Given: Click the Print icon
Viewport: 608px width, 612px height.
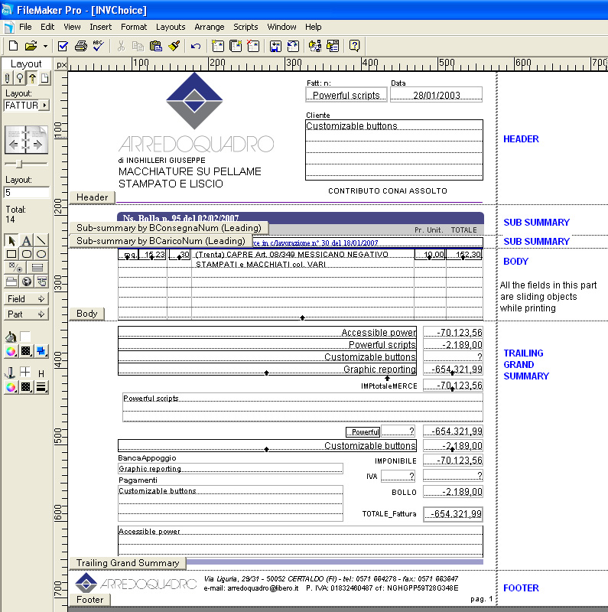Looking at the screenshot, I should pyautogui.click(x=81, y=46).
